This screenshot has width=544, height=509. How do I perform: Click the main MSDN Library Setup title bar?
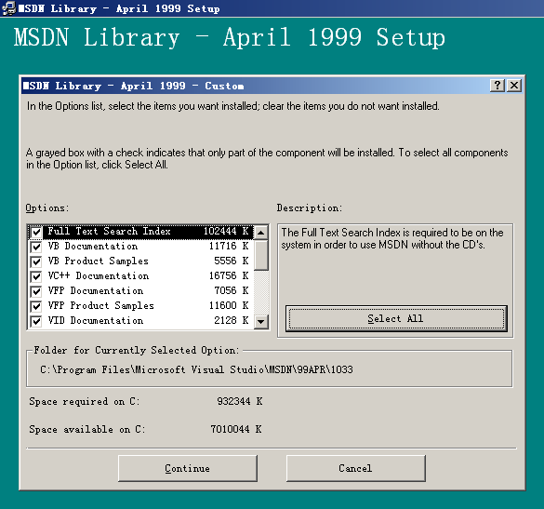(x=272, y=8)
